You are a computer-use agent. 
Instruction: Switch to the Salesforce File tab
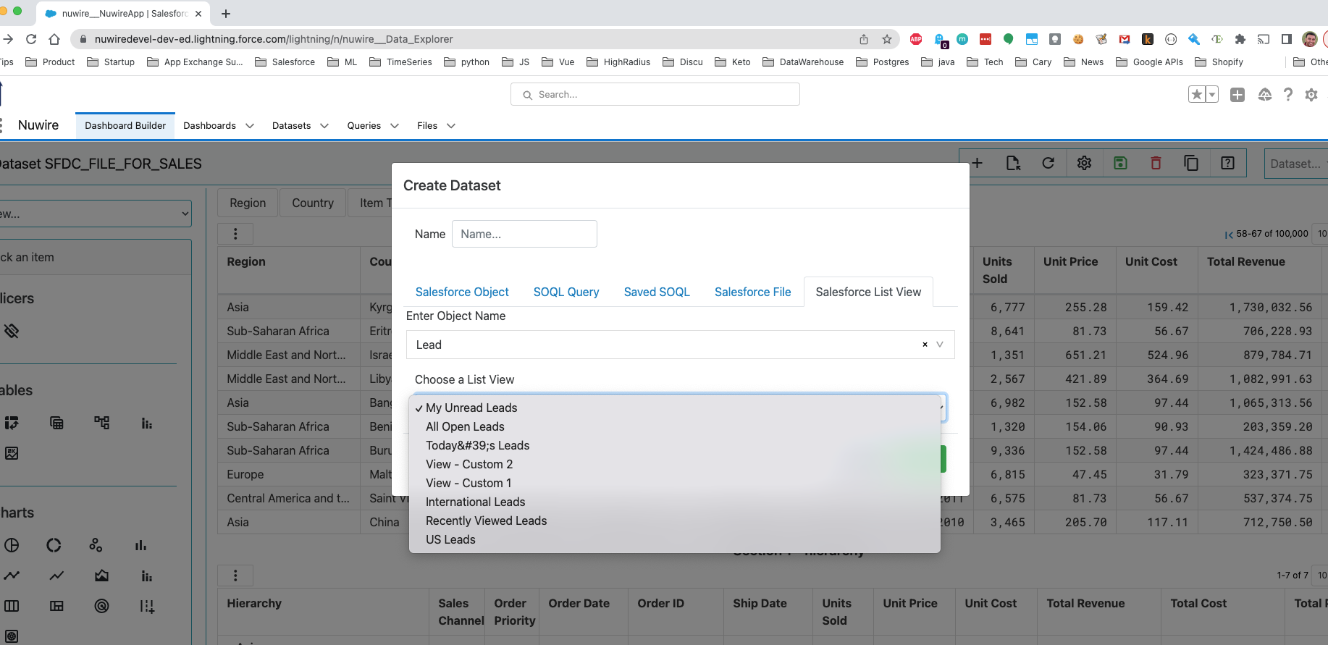753,292
